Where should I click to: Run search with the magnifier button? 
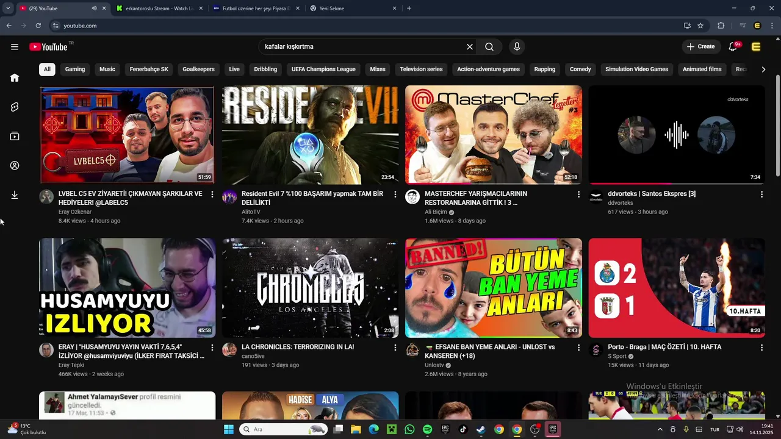tap(489, 47)
